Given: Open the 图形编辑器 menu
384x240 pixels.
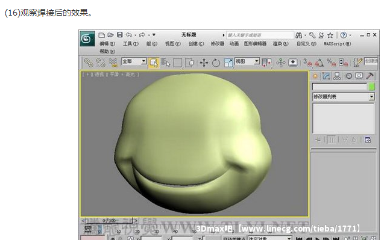Looking at the screenshot, I should click(x=255, y=44).
